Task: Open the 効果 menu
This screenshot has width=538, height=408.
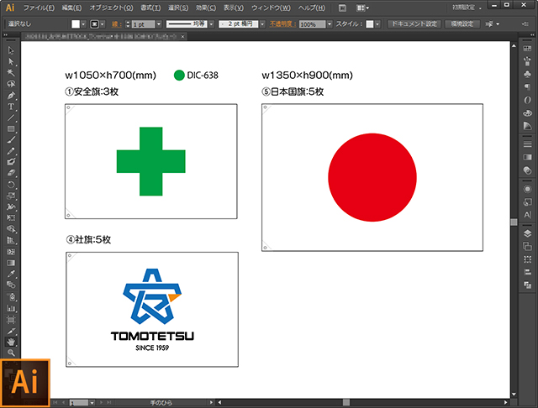Action: pyautogui.click(x=205, y=8)
